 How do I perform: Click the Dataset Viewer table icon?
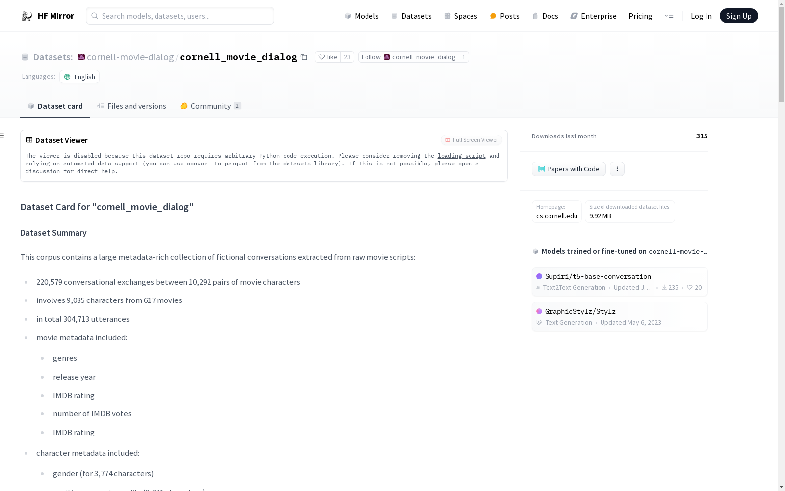pos(29,140)
